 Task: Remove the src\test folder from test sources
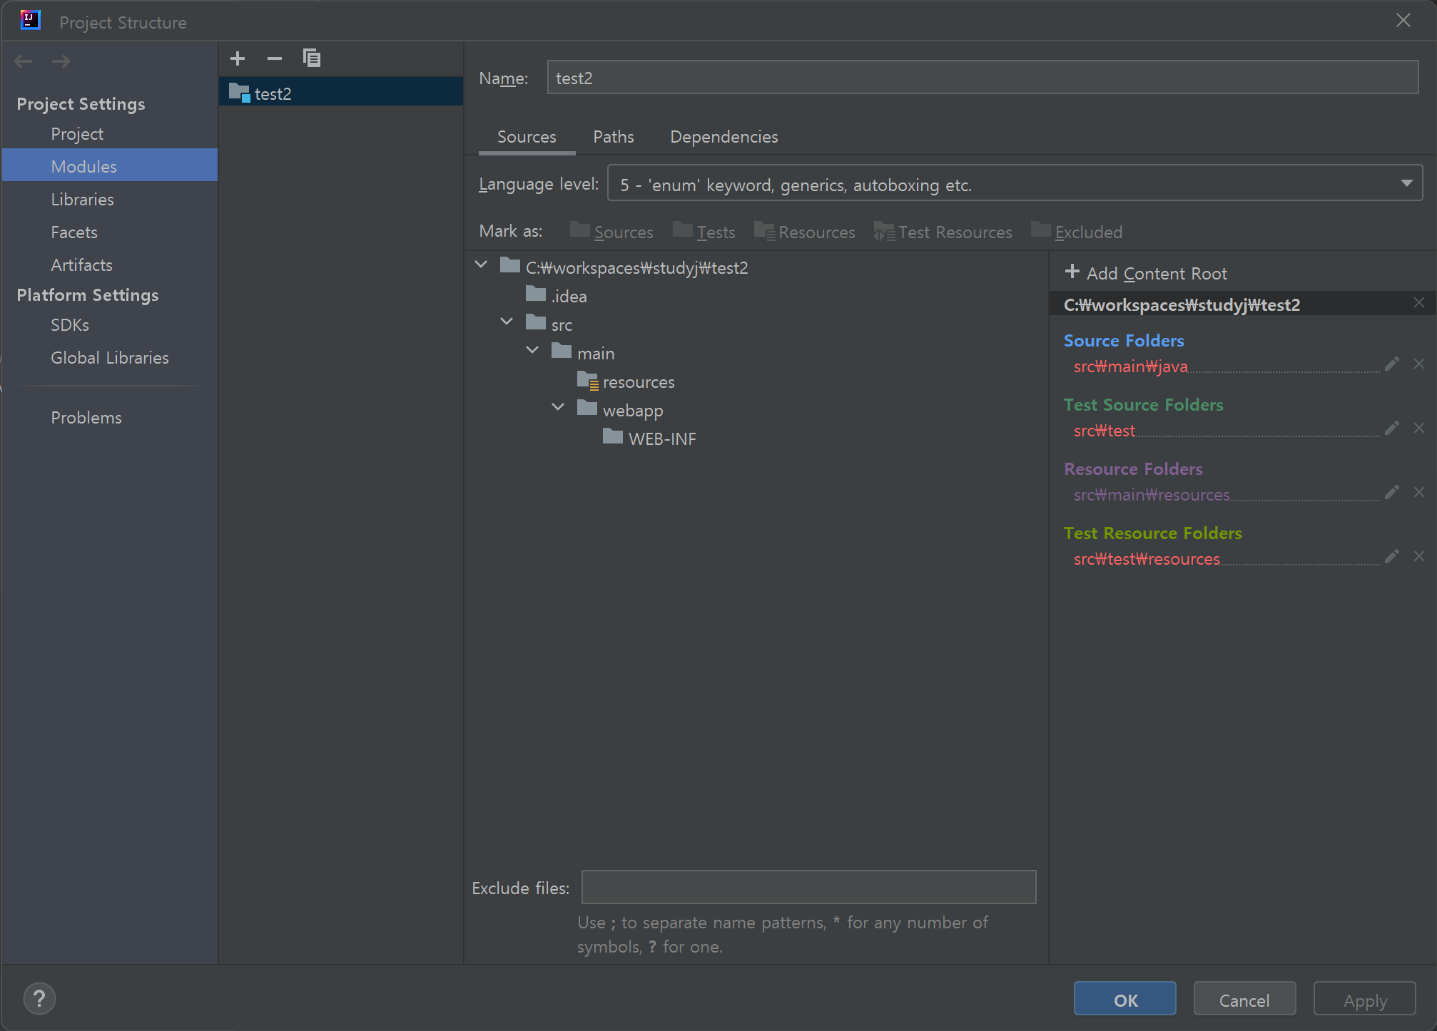1419,428
